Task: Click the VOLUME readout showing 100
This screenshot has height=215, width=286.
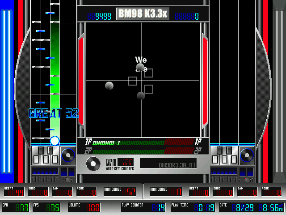Action: (84, 207)
